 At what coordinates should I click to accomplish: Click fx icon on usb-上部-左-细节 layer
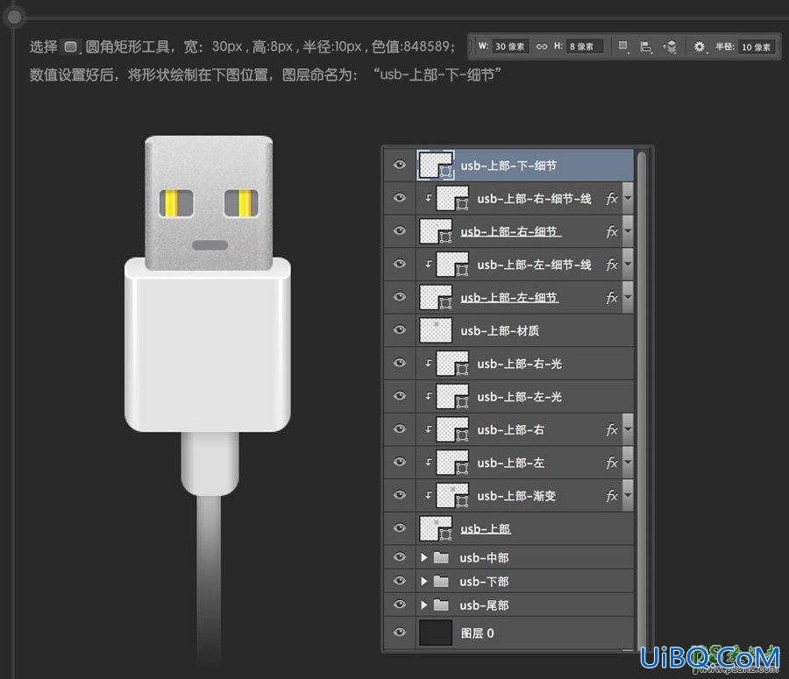pyautogui.click(x=612, y=298)
